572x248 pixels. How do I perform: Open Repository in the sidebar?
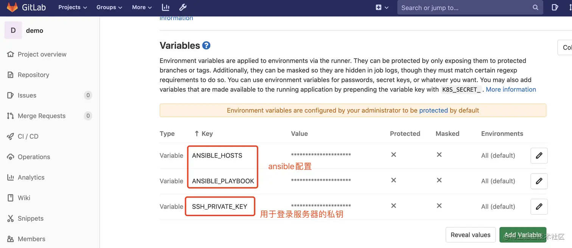click(x=33, y=75)
